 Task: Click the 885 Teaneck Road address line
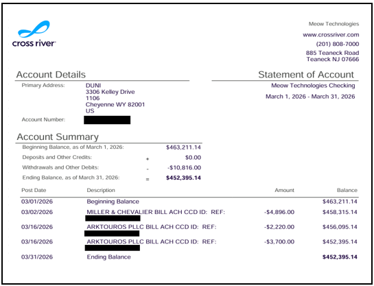click(x=332, y=53)
